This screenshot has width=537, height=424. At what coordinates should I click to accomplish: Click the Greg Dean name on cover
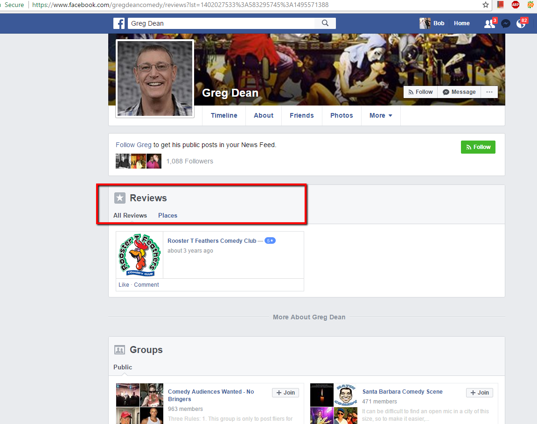point(230,93)
